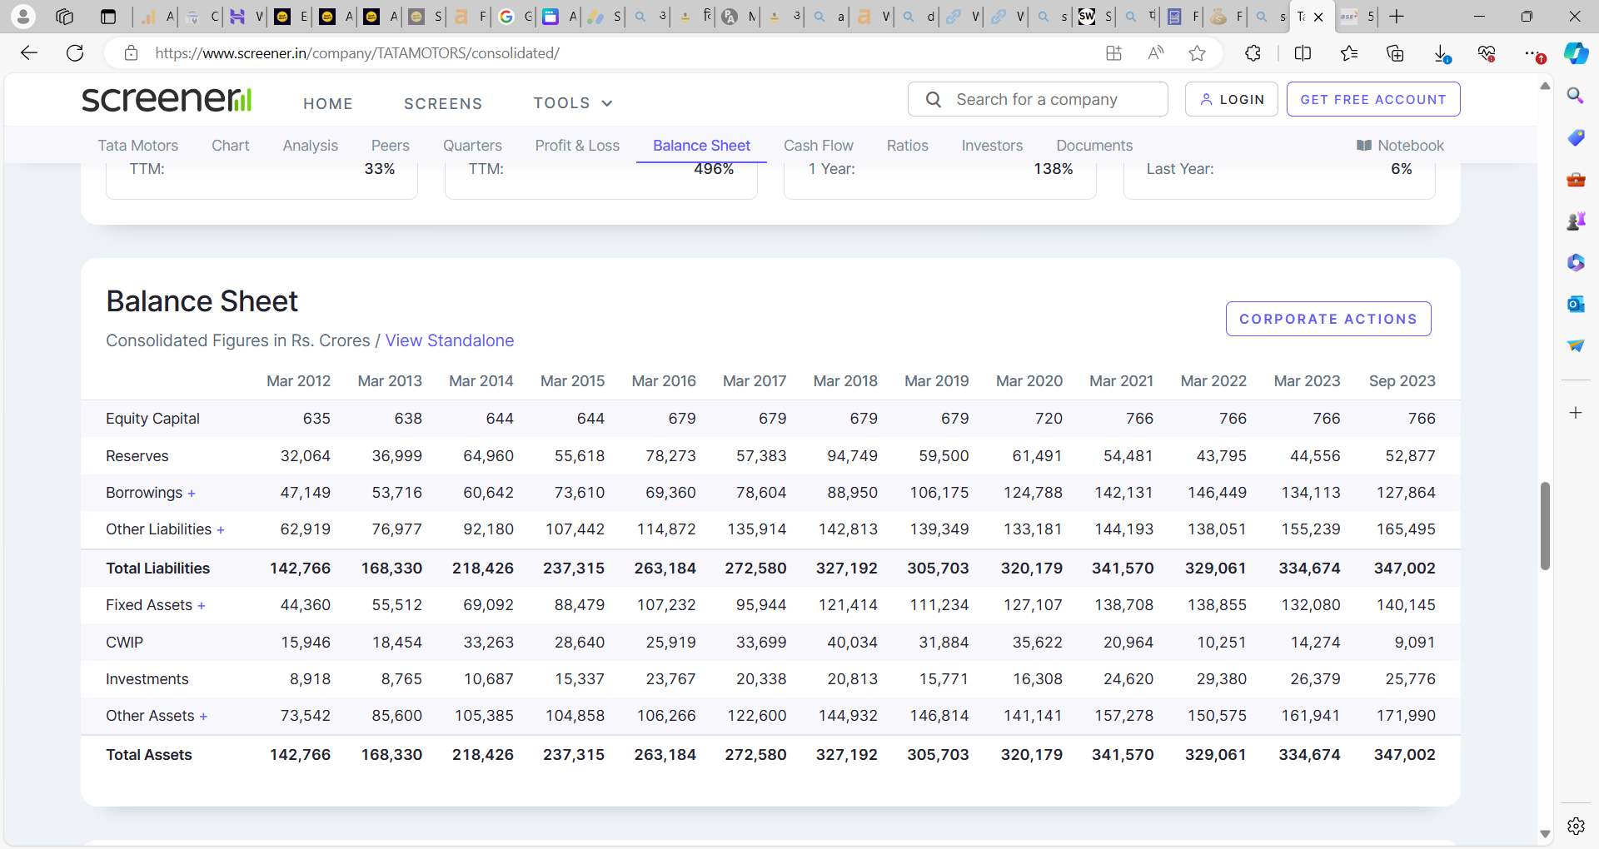Screen dimensions: 1599x849
Task: Open the browser profile avatar icon
Action: point(23,16)
